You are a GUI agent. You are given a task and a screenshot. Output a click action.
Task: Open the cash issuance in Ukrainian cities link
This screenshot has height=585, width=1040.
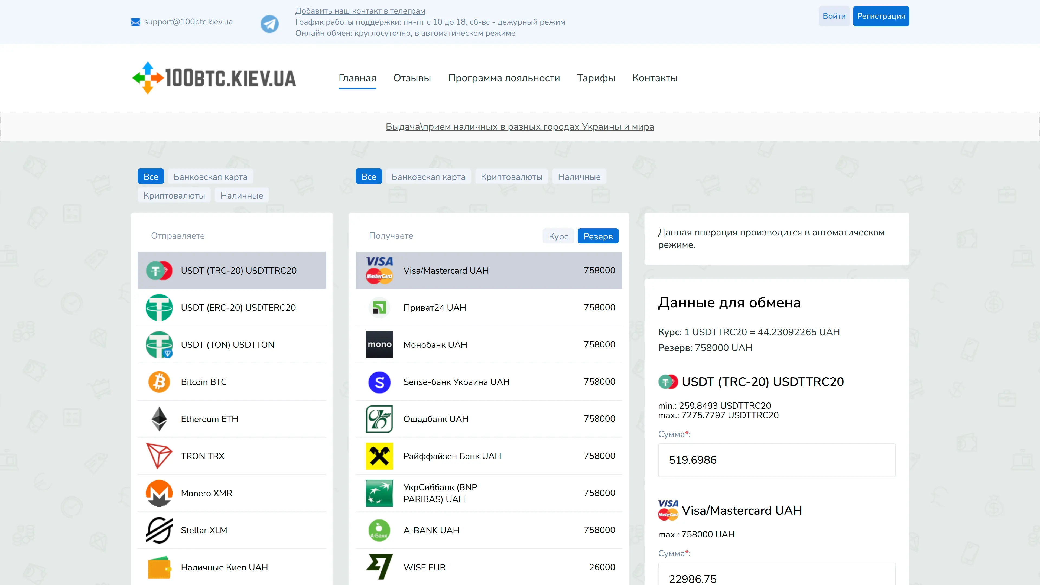[x=520, y=127]
